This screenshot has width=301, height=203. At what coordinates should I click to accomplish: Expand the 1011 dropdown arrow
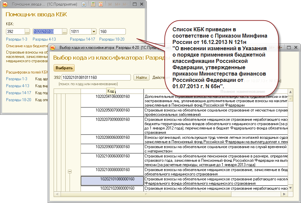(94, 32)
